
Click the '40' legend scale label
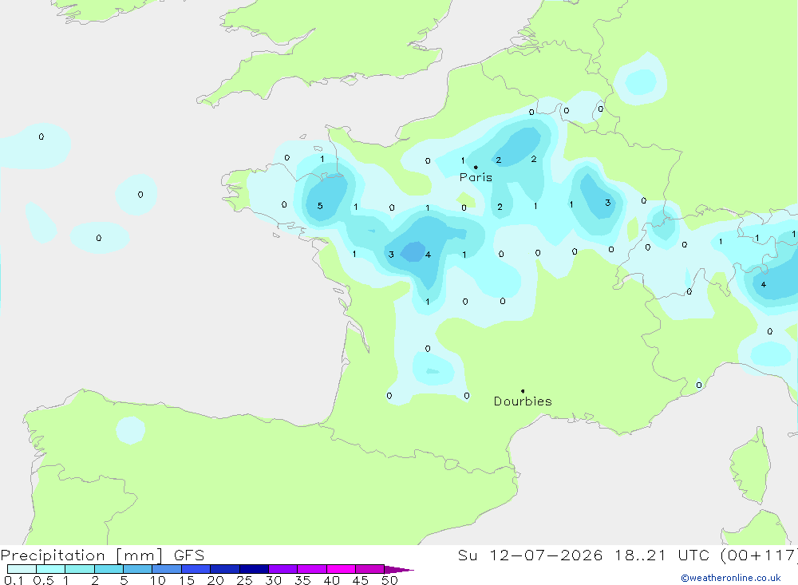point(332,580)
